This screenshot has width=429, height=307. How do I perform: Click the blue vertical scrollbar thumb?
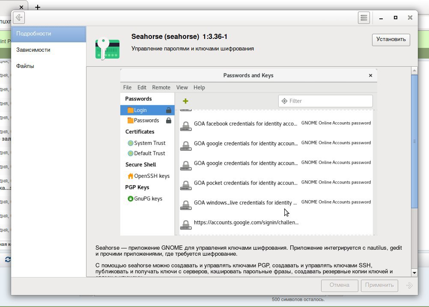tap(414, 142)
